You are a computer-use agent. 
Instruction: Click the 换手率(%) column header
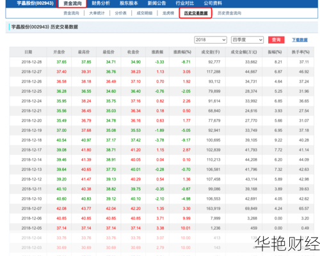[x=301, y=52]
